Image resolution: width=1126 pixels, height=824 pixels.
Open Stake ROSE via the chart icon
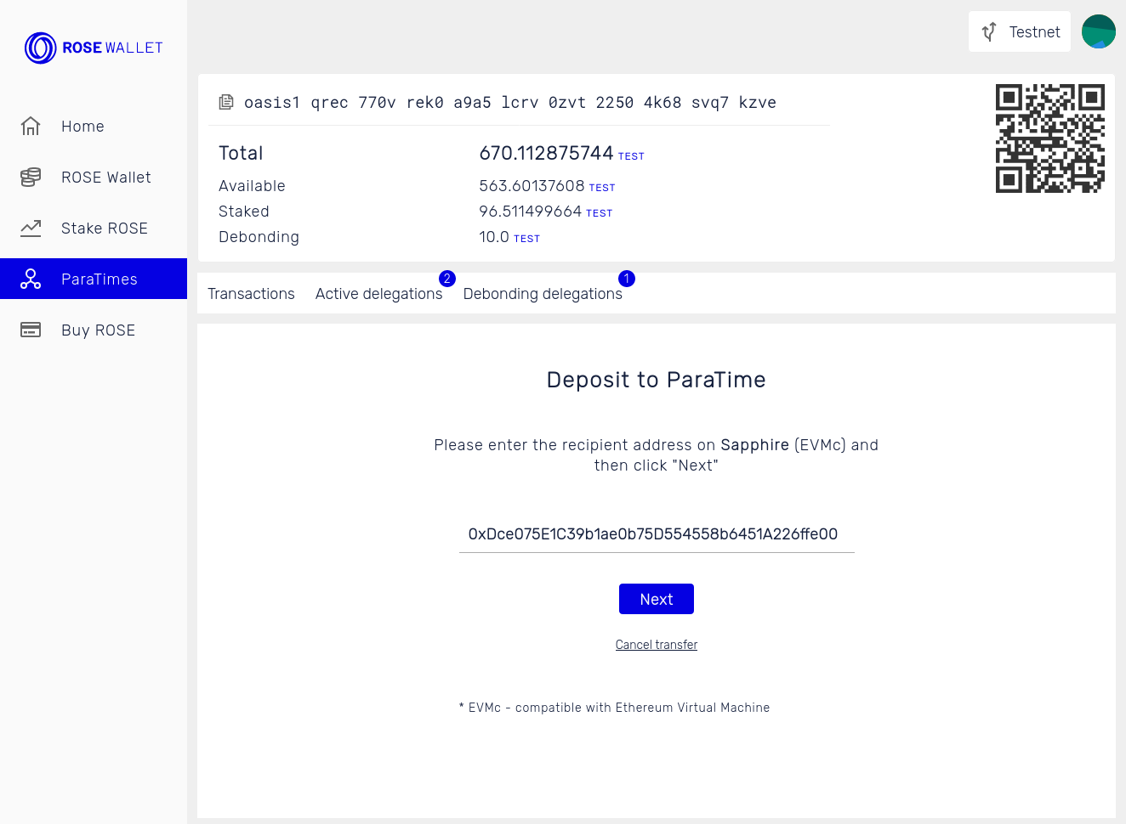(x=31, y=228)
